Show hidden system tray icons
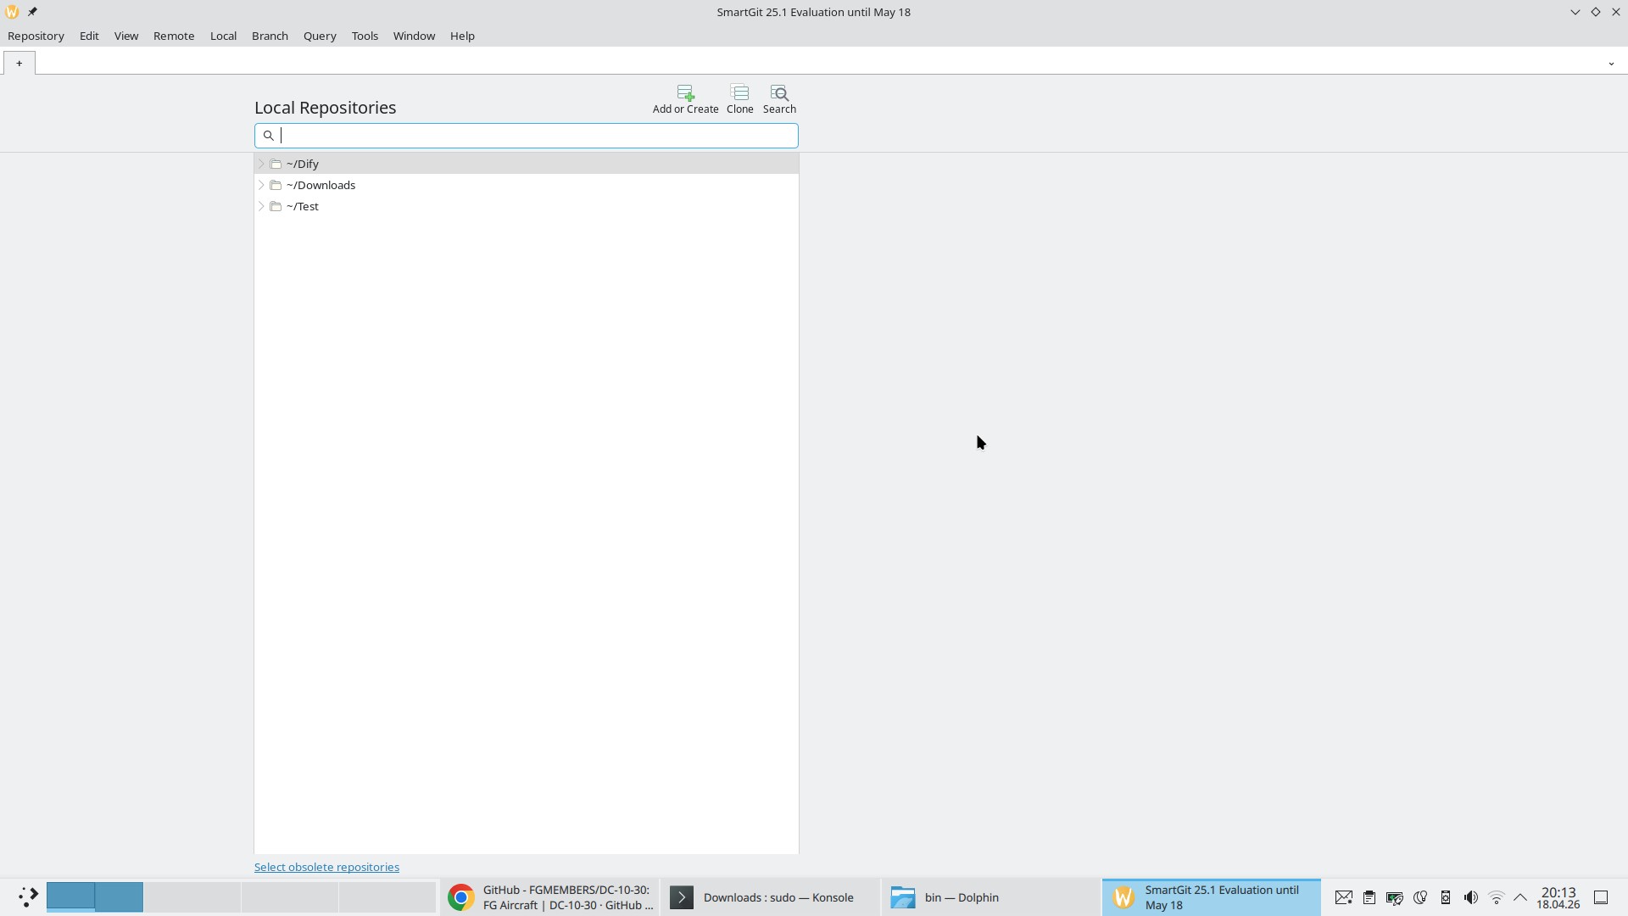Image resolution: width=1628 pixels, height=916 pixels. click(1520, 897)
